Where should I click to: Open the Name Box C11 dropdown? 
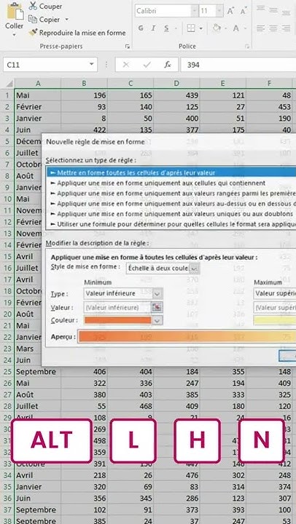[x=91, y=65]
